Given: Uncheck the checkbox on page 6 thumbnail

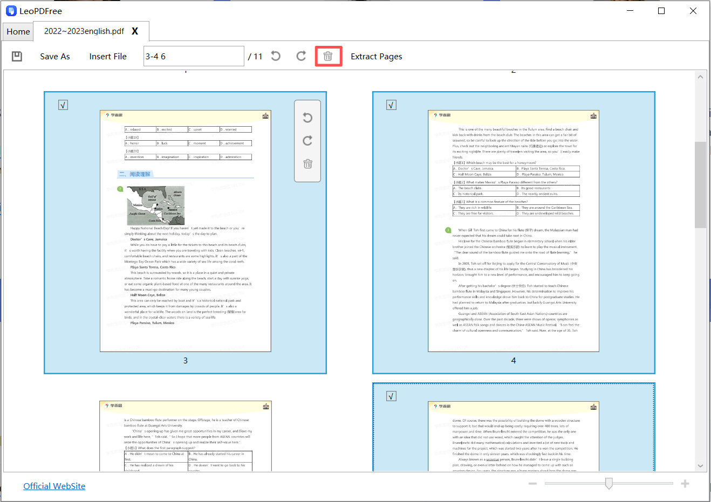Looking at the screenshot, I should coord(391,396).
